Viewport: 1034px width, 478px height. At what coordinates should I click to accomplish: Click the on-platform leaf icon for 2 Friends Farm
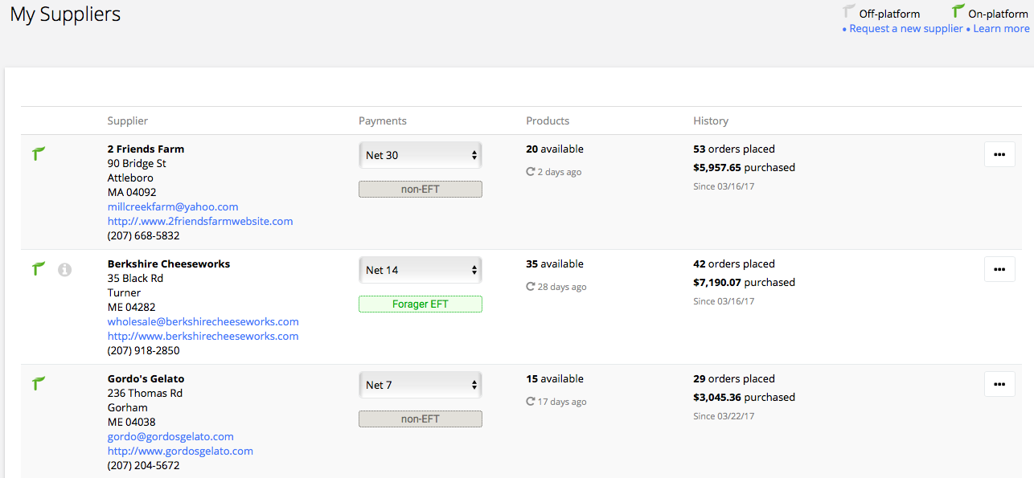pos(39,153)
